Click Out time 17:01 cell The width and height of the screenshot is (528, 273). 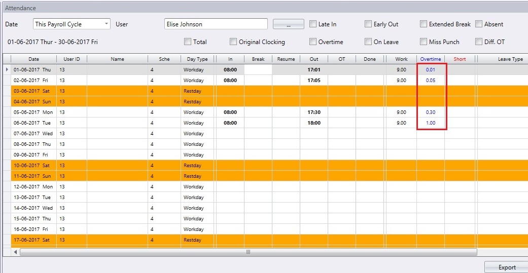click(314, 69)
